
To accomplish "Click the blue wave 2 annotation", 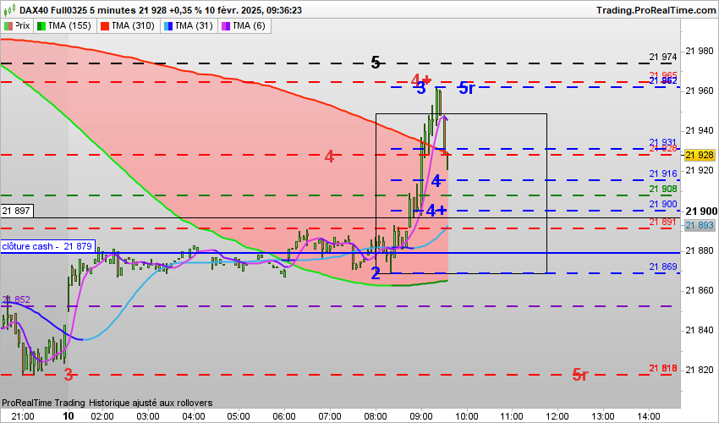I will point(376,273).
